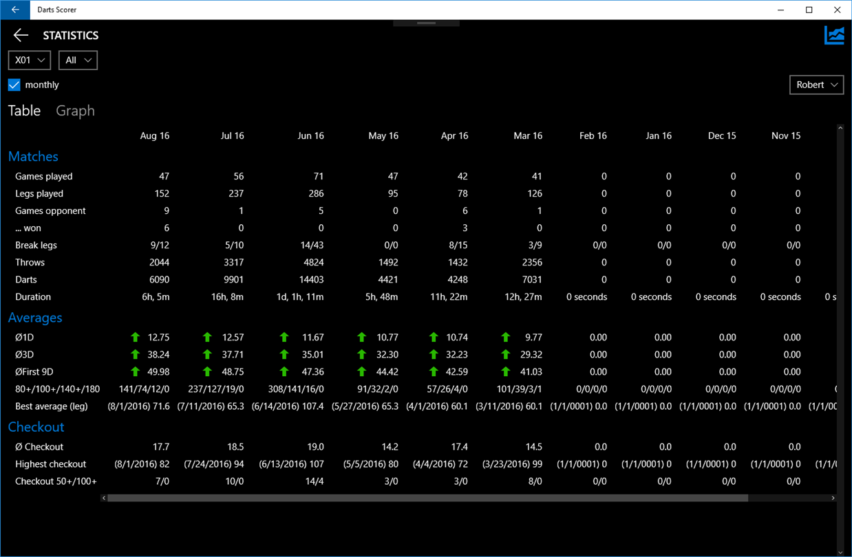The height and width of the screenshot is (557, 852).
Task: Click the Checkout 50+/100+ row label
Action: coord(56,481)
